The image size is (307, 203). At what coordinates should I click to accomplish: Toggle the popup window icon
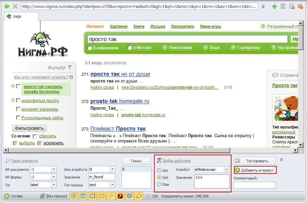pos(83,196)
